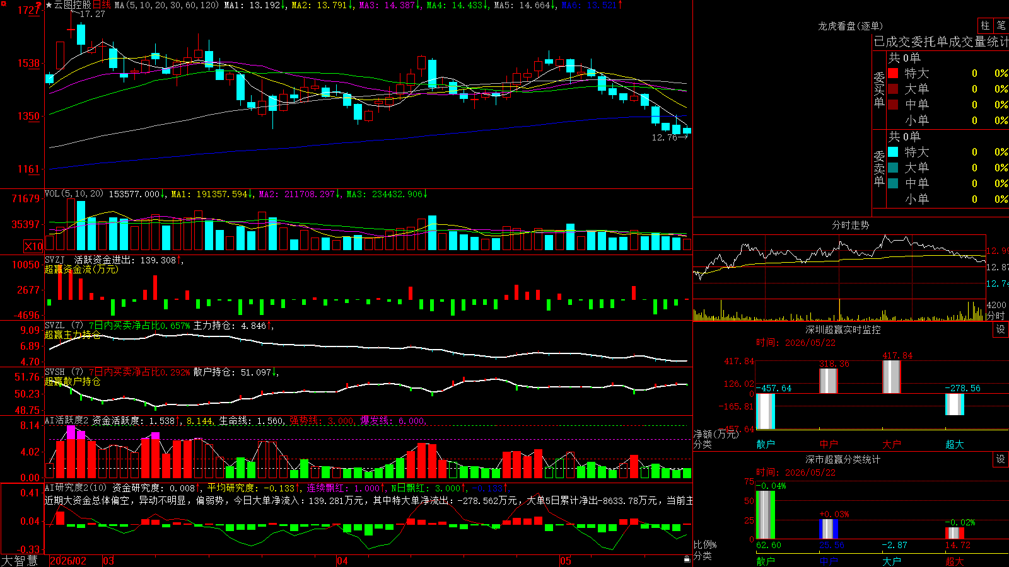Click the star icon before 云图控股
This screenshot has height=567, width=1009.
[x=49, y=5]
